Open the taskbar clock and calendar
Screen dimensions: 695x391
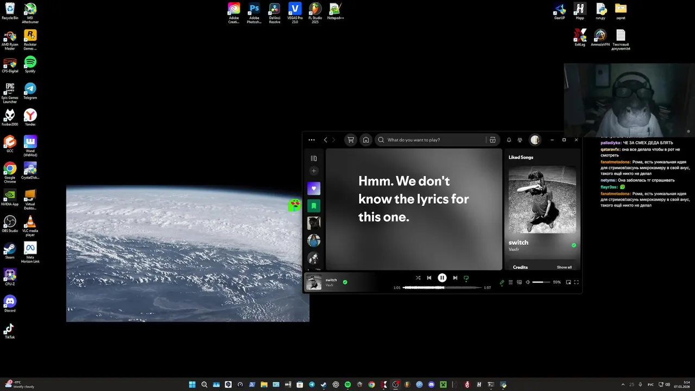[x=681, y=384]
